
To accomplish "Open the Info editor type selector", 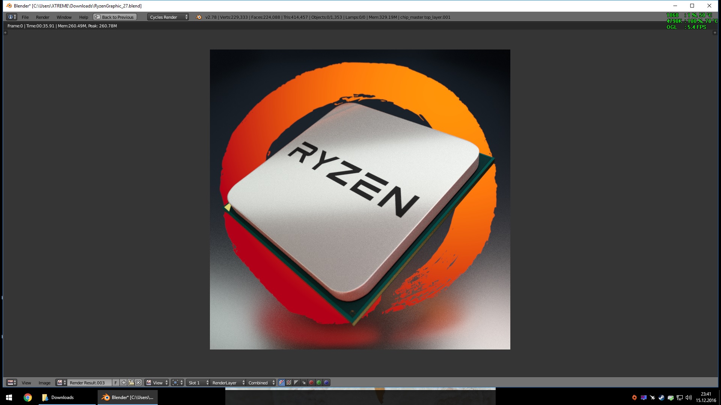I will point(12,17).
